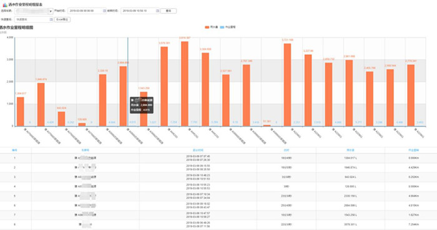Sort by the 作业里程 column header
Image resolution: width=437 pixels, height=230 pixels.
tap(413, 150)
